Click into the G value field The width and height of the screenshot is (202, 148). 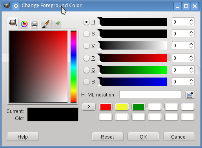(180, 70)
